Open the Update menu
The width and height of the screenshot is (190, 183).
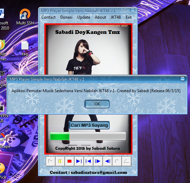click(84, 17)
